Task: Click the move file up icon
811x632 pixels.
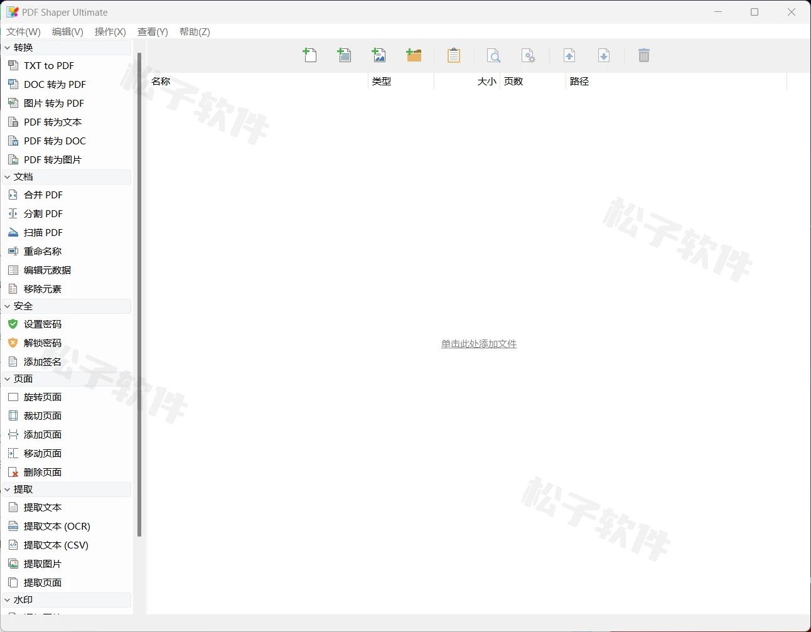Action: pyautogui.click(x=569, y=56)
